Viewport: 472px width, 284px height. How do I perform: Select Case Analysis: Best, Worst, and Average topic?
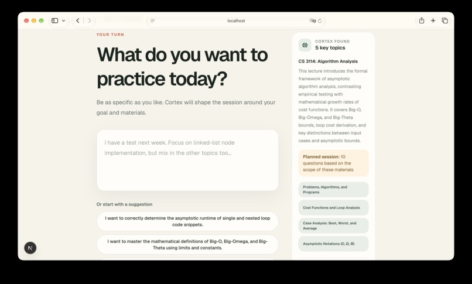(334, 225)
